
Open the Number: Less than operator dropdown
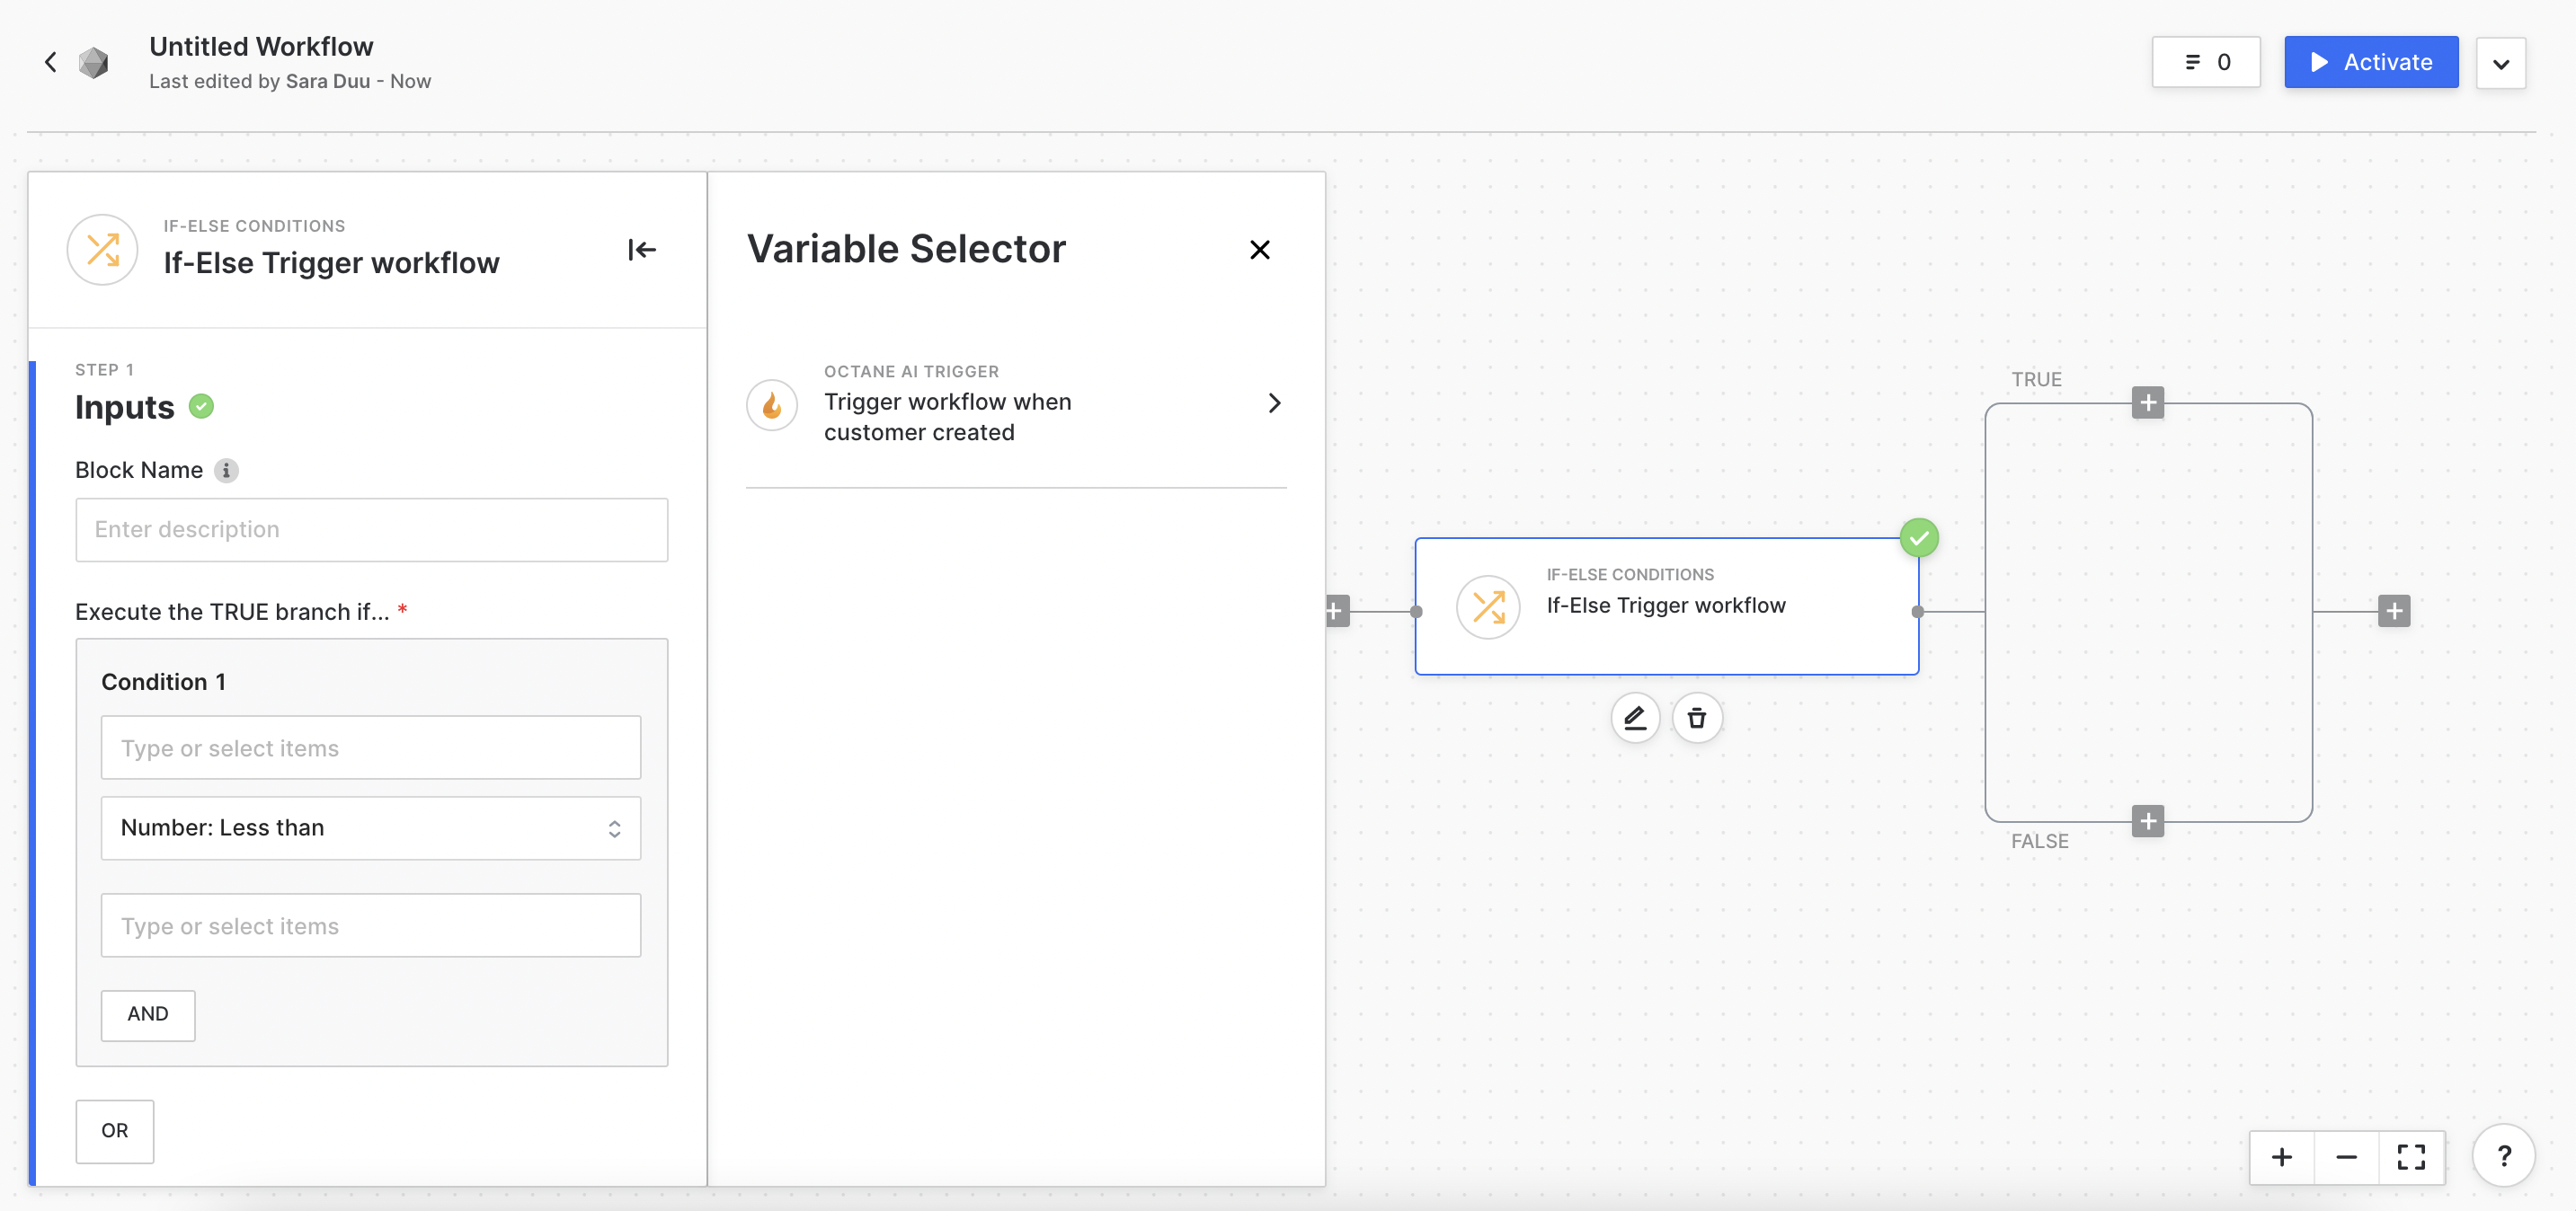pyautogui.click(x=371, y=827)
